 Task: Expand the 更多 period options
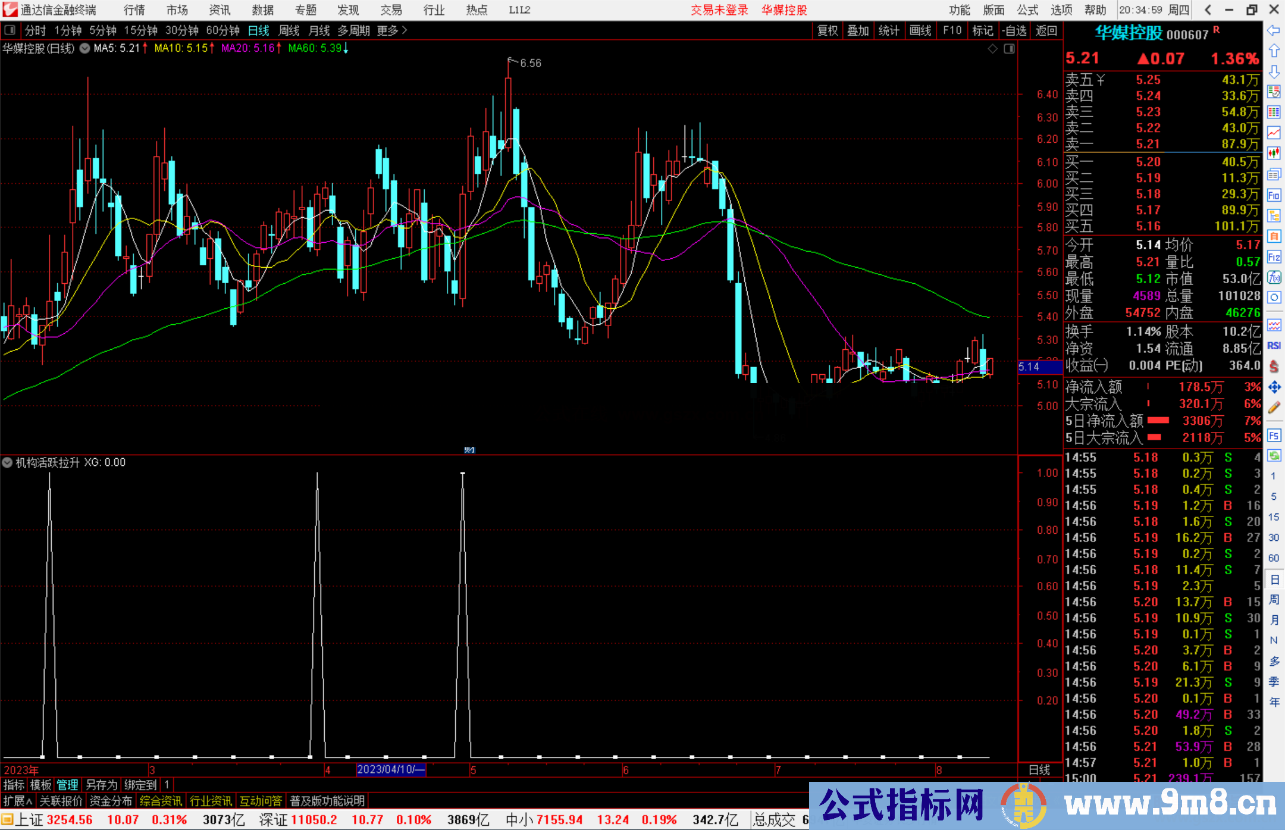[391, 30]
